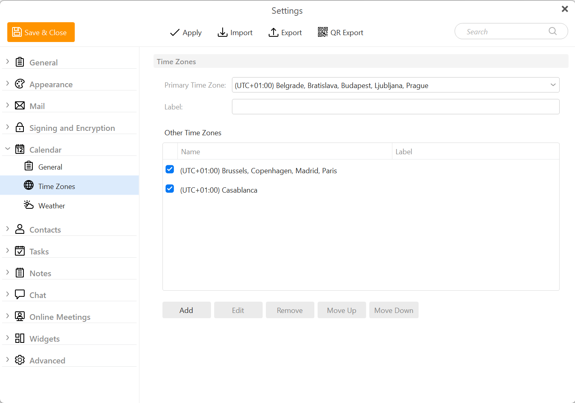Expand the Mail section chevron
Image resolution: width=575 pixels, height=403 pixels.
[x=8, y=105]
